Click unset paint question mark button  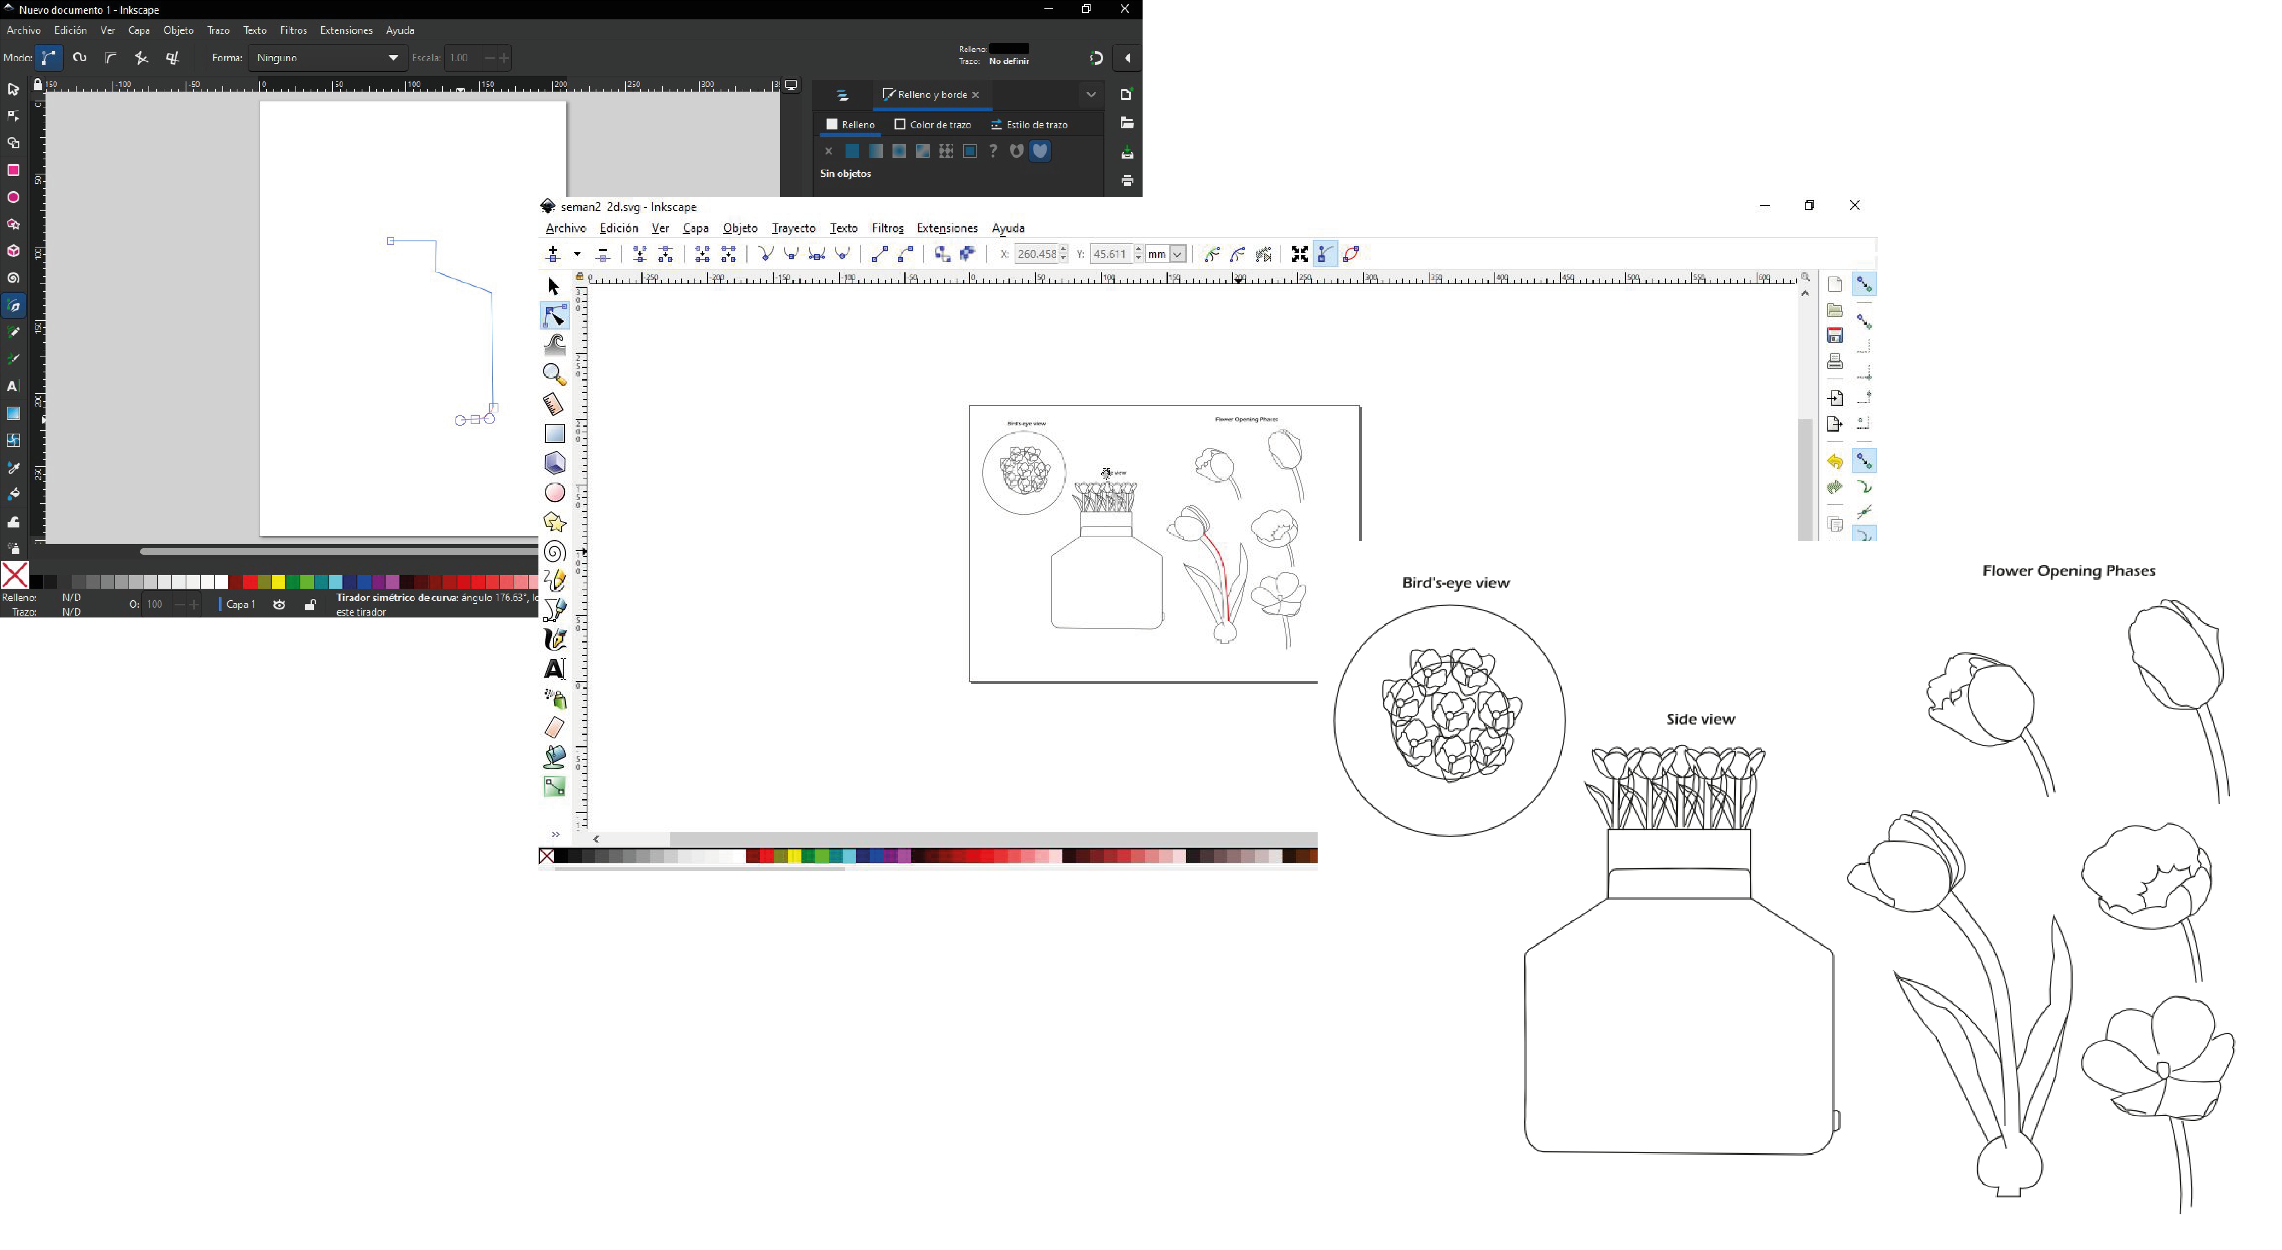coord(993,151)
